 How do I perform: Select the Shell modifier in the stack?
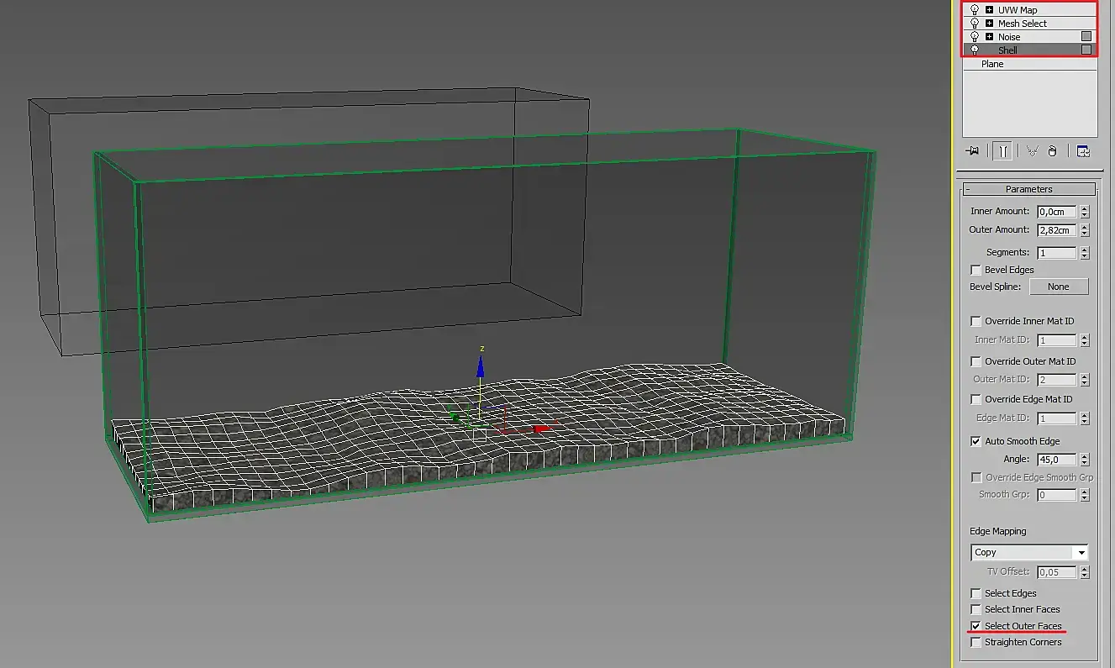point(1029,50)
